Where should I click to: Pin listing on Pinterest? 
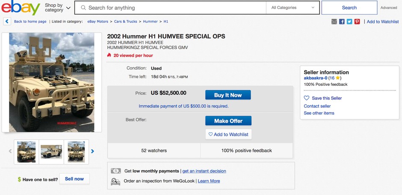(357, 22)
